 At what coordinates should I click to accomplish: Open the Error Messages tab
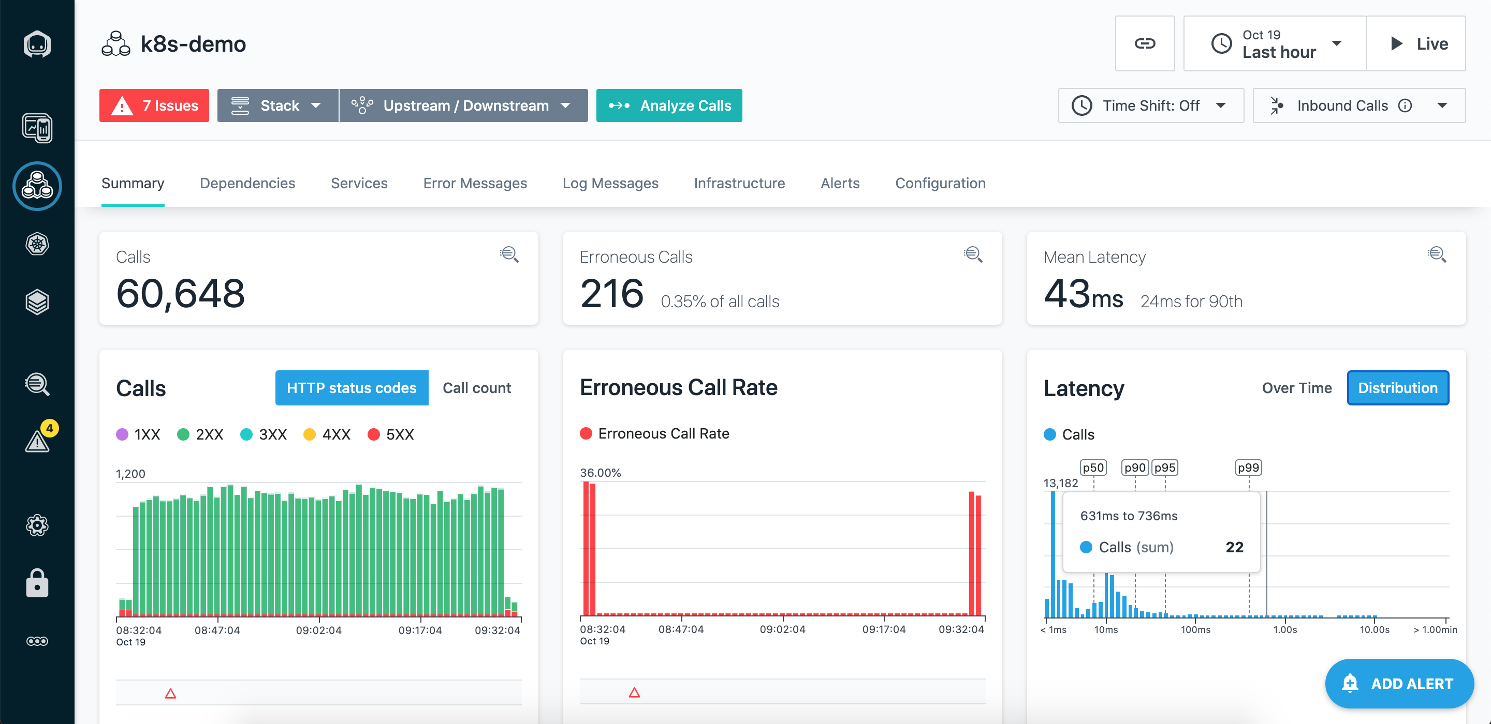(x=475, y=183)
